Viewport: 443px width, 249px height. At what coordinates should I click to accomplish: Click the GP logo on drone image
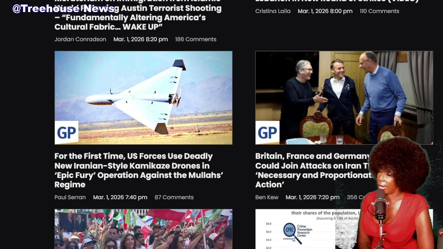pos(66,132)
